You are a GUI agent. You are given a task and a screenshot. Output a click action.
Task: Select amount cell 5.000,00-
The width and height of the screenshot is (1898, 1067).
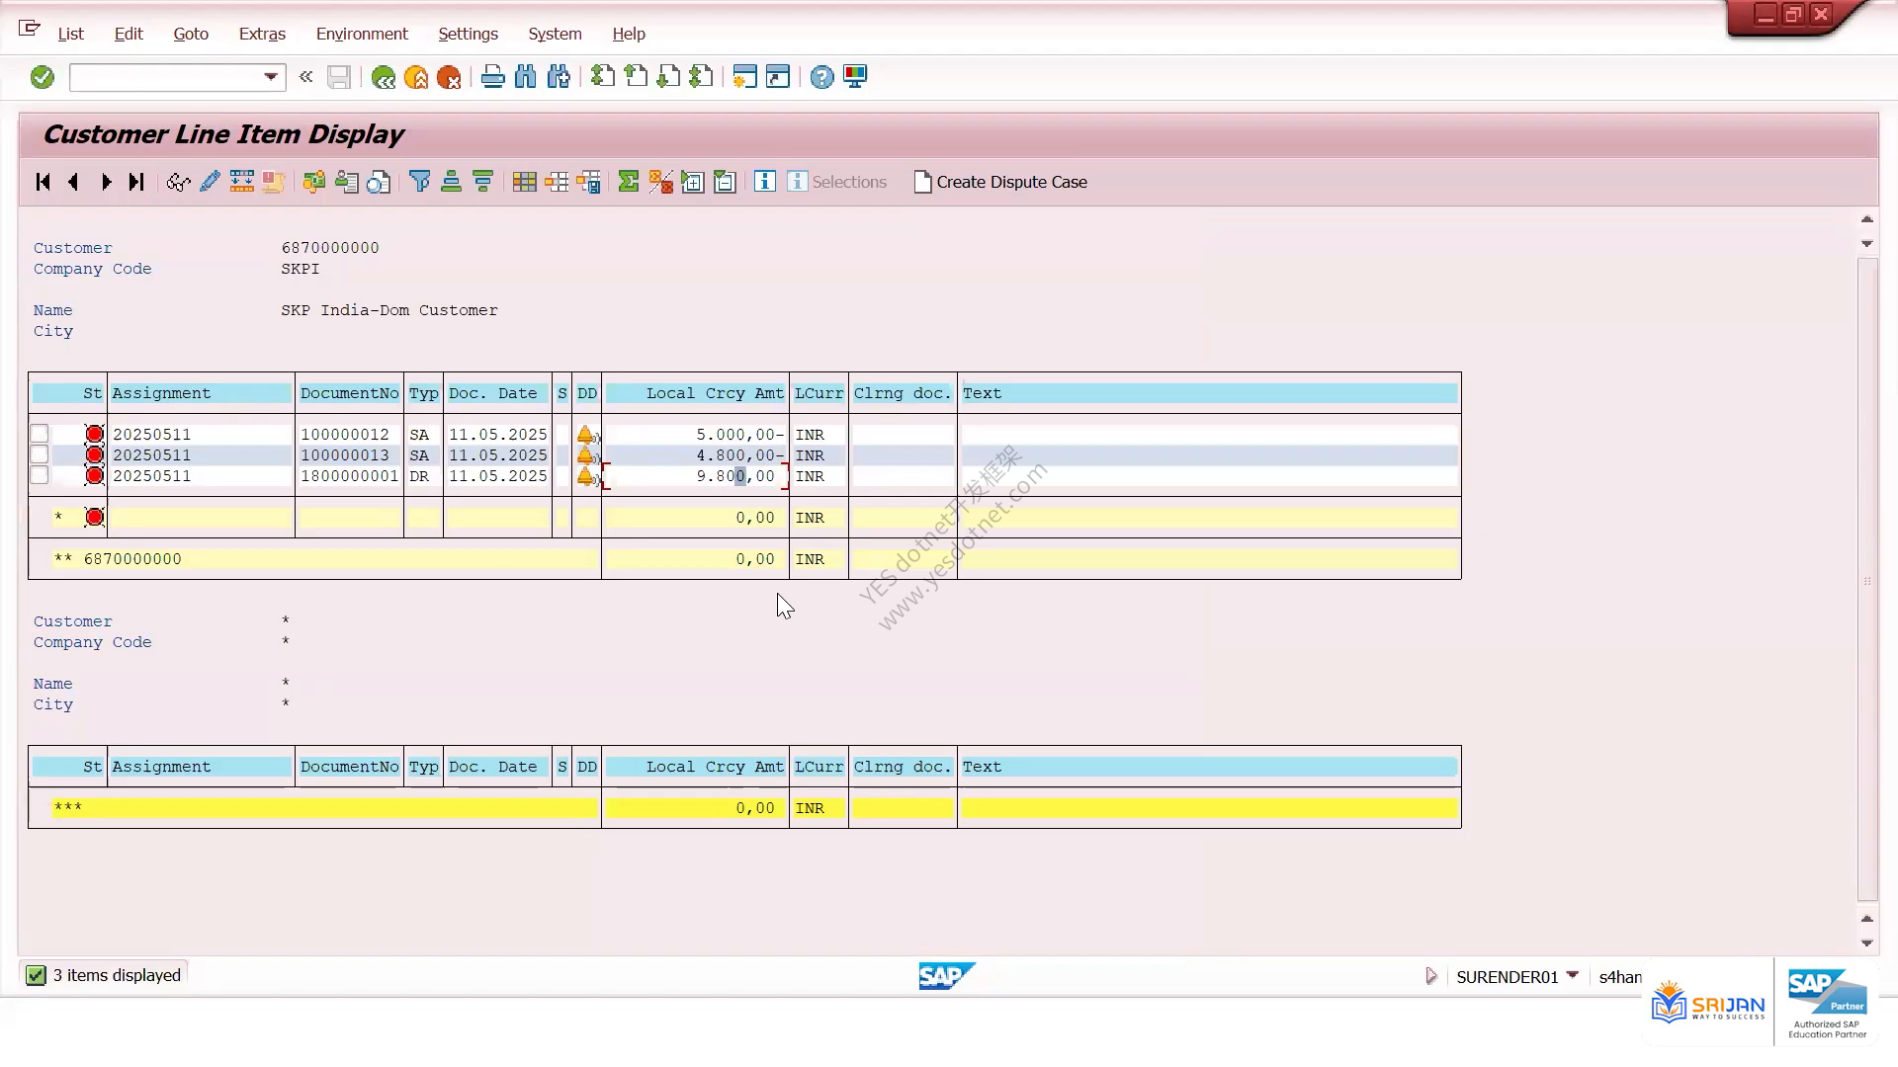695,435
